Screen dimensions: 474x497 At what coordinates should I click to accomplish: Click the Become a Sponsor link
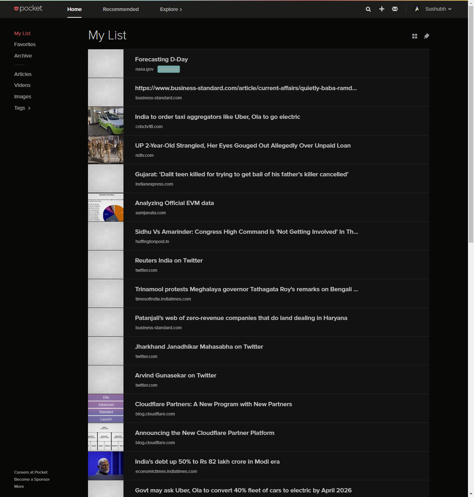[32, 479]
